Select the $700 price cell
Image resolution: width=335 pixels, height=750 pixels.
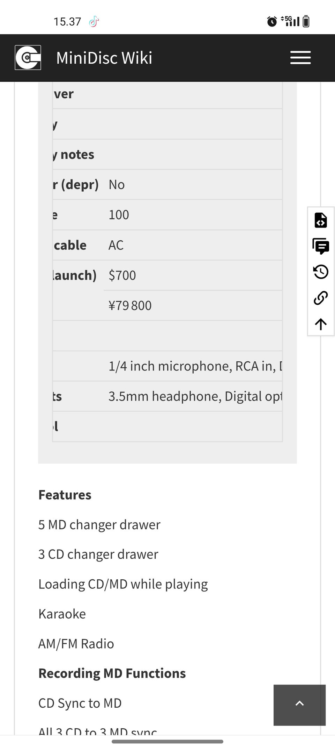tap(122, 275)
